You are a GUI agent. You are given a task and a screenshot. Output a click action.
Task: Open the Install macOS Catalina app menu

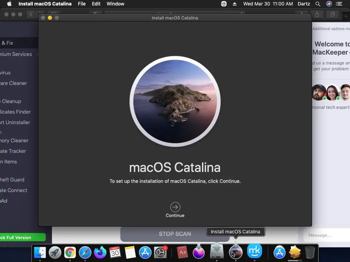45,4
